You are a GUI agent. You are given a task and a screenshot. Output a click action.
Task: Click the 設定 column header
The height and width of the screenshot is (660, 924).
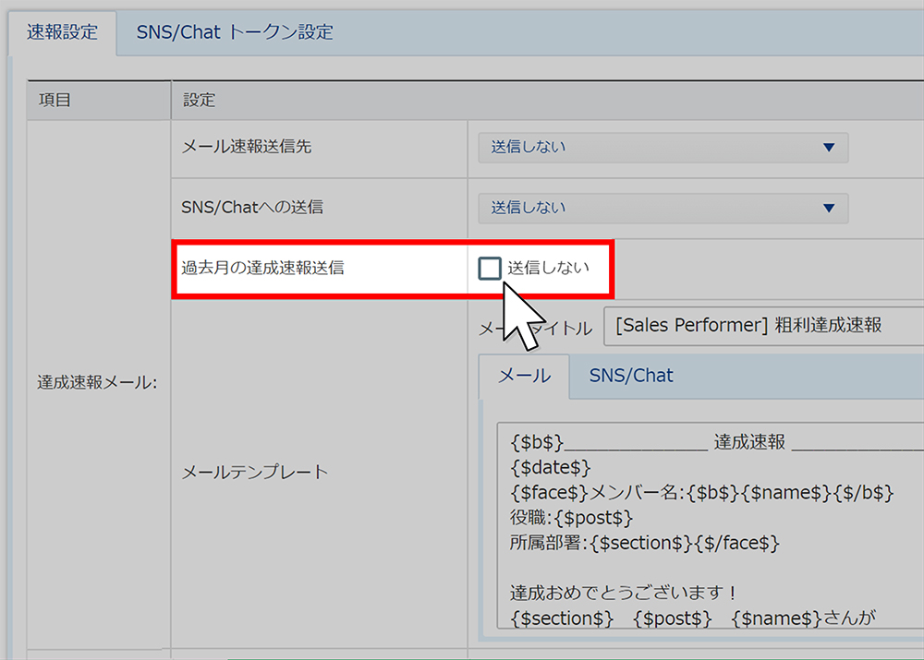pyautogui.click(x=199, y=100)
